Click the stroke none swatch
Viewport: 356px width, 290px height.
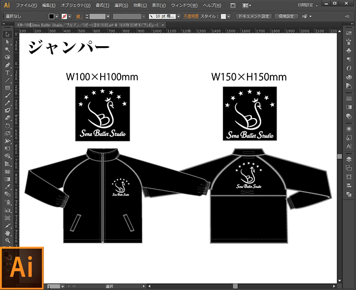pos(65,16)
